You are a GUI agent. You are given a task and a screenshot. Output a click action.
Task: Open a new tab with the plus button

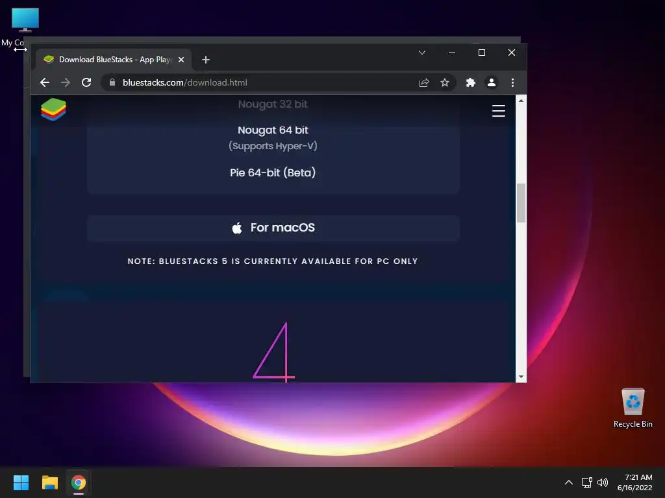pos(206,60)
